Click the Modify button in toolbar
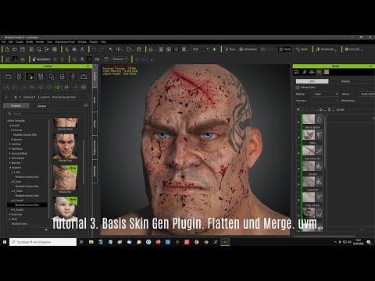The image size is (375, 281). [284, 49]
